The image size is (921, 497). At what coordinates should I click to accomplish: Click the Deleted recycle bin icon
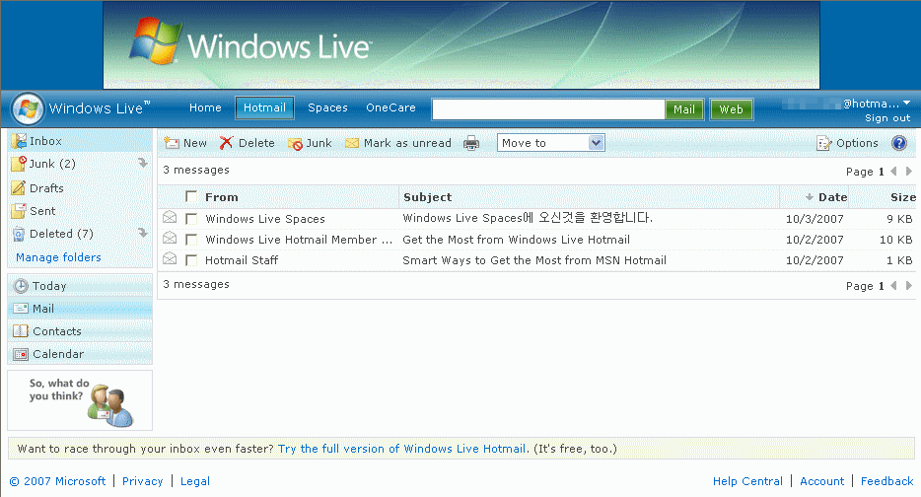click(x=20, y=234)
